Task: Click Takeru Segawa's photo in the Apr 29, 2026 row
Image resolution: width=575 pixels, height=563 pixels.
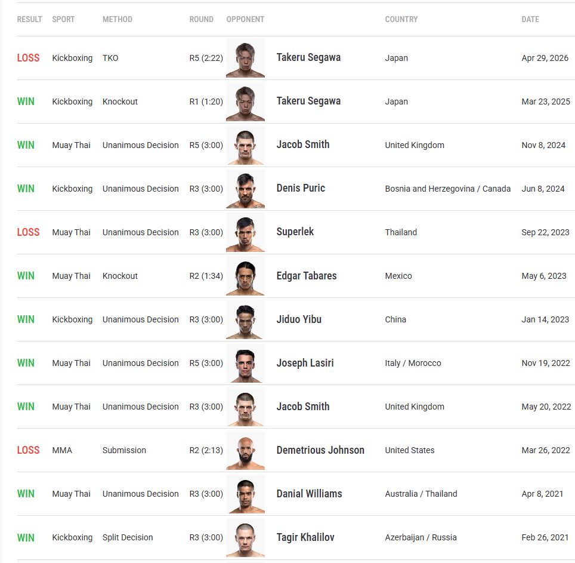Action: click(x=245, y=58)
